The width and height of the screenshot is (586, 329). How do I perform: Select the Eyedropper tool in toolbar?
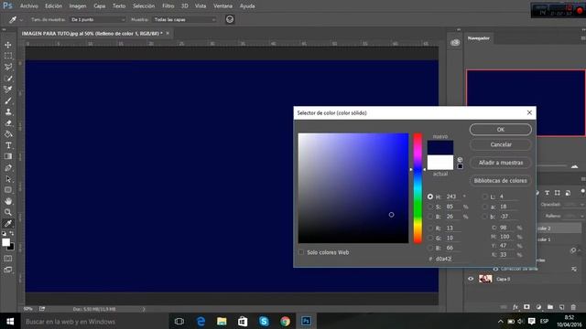(8, 223)
